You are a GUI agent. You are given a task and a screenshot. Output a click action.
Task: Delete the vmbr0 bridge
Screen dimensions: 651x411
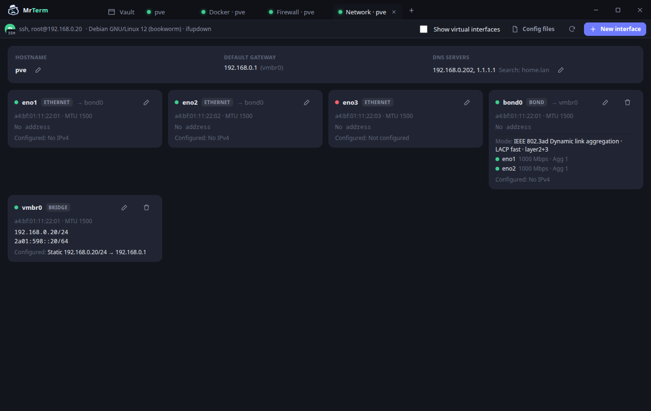coord(147,207)
